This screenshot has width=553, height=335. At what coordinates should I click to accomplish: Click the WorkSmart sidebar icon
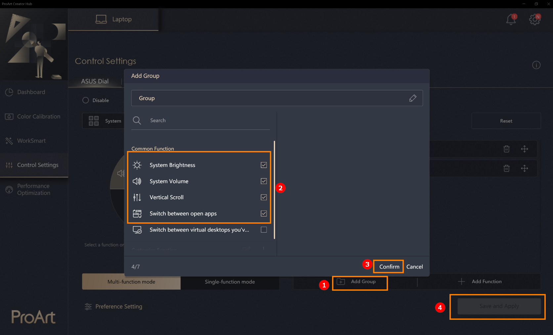[x=9, y=141]
